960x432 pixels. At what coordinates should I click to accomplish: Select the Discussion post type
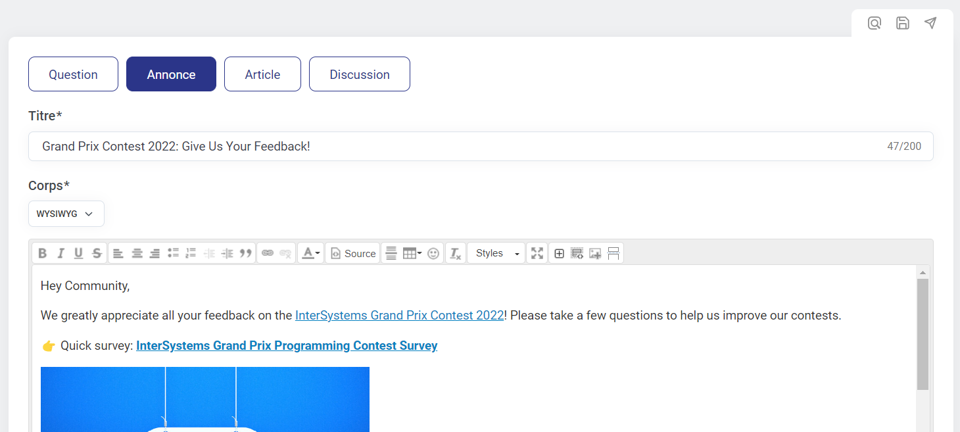(x=360, y=74)
